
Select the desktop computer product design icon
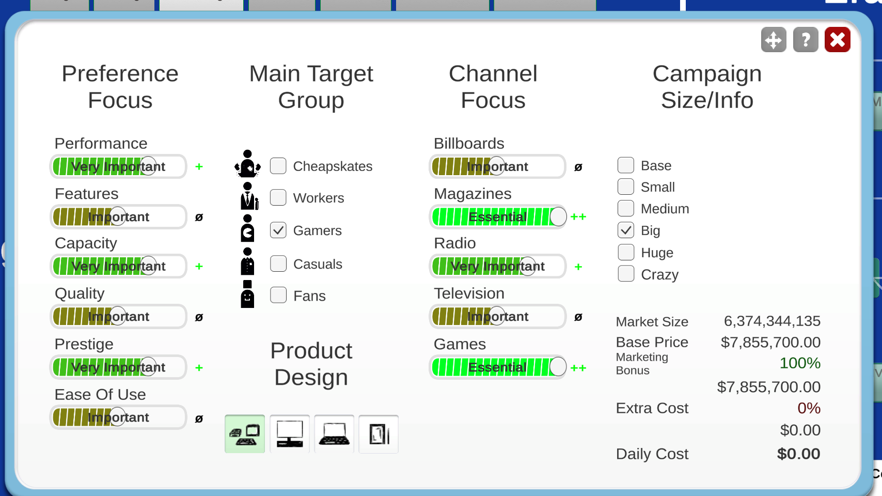click(x=290, y=434)
